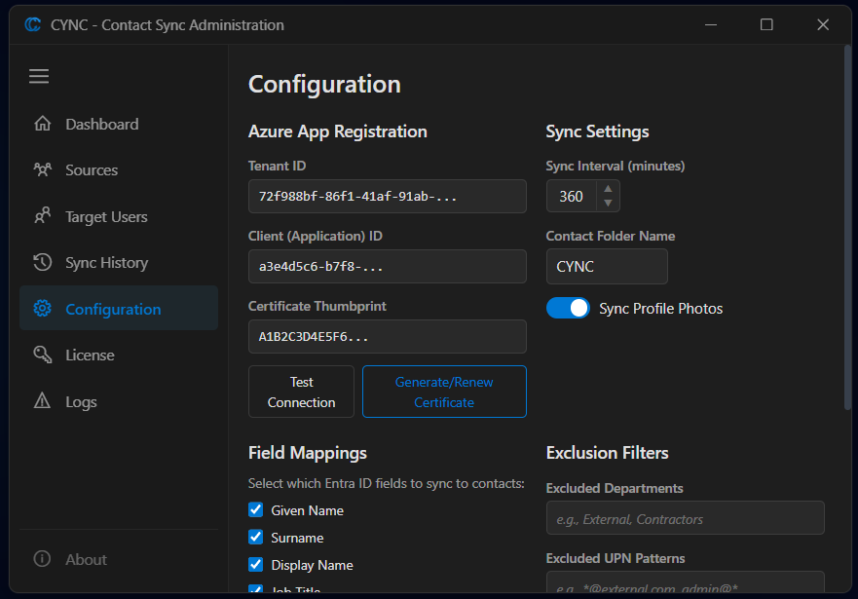Uncheck the Display Name field mapping

(x=255, y=565)
